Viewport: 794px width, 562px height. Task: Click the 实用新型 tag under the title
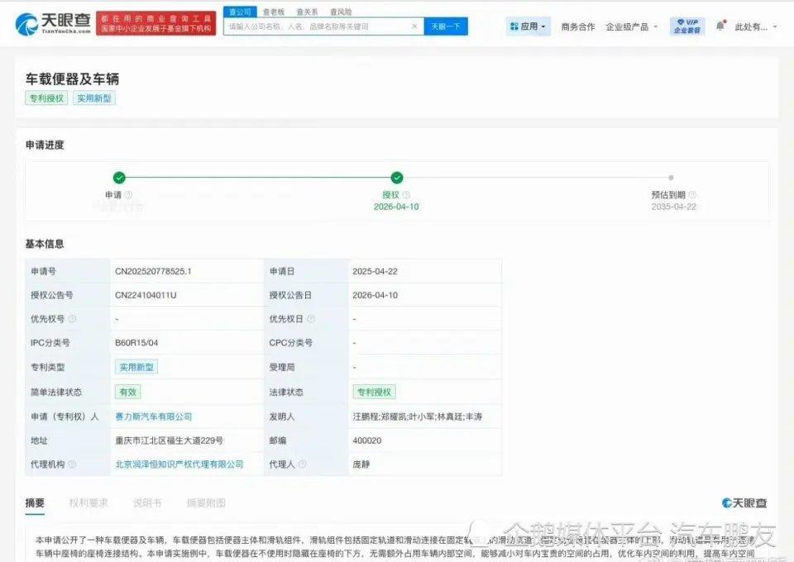[94, 98]
